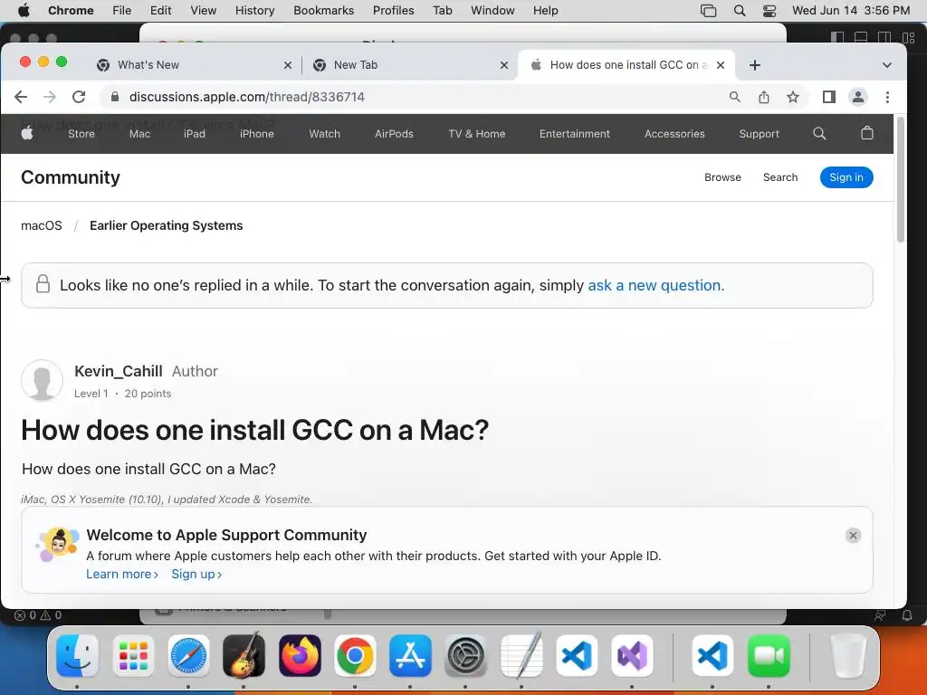Click errors and warnings status in VS Code window

38,615
